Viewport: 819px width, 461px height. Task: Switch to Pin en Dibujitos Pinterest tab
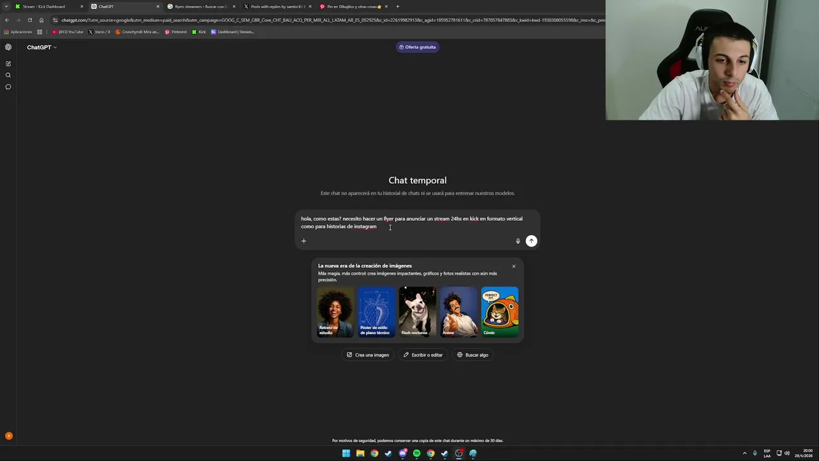coord(353,6)
